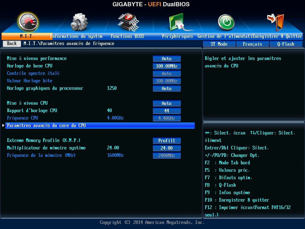Select Fréquence de la mémoire (MHz) label
Screen dimensions: 305x229
(x=41, y=155)
